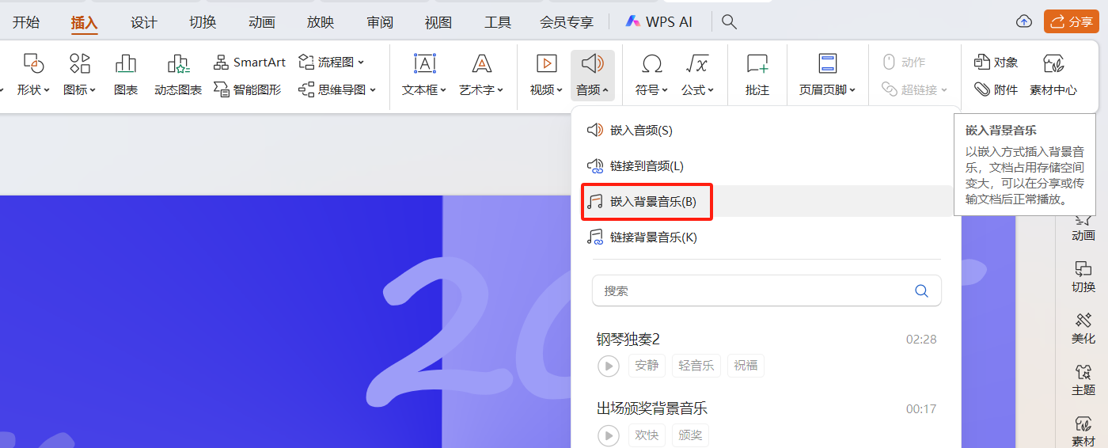This screenshot has height=448, width=1108.
Task: Select 嵌入背景音乐(B) menu option
Action: point(647,202)
